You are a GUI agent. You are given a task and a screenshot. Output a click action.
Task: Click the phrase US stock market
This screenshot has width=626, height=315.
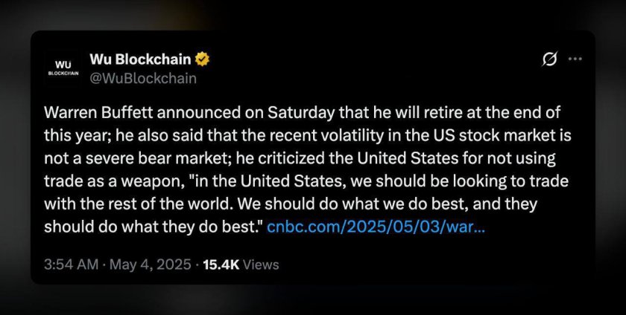[x=494, y=136]
